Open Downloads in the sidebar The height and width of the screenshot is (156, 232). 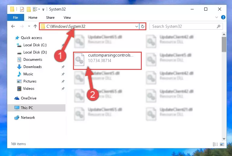click(33, 67)
